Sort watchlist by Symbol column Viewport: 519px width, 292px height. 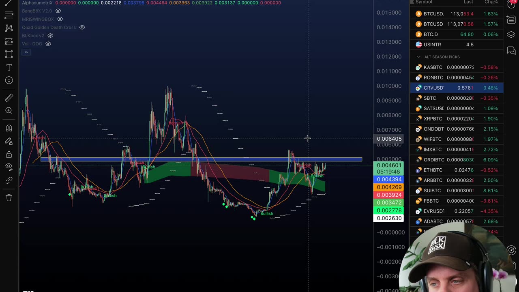(x=424, y=2)
